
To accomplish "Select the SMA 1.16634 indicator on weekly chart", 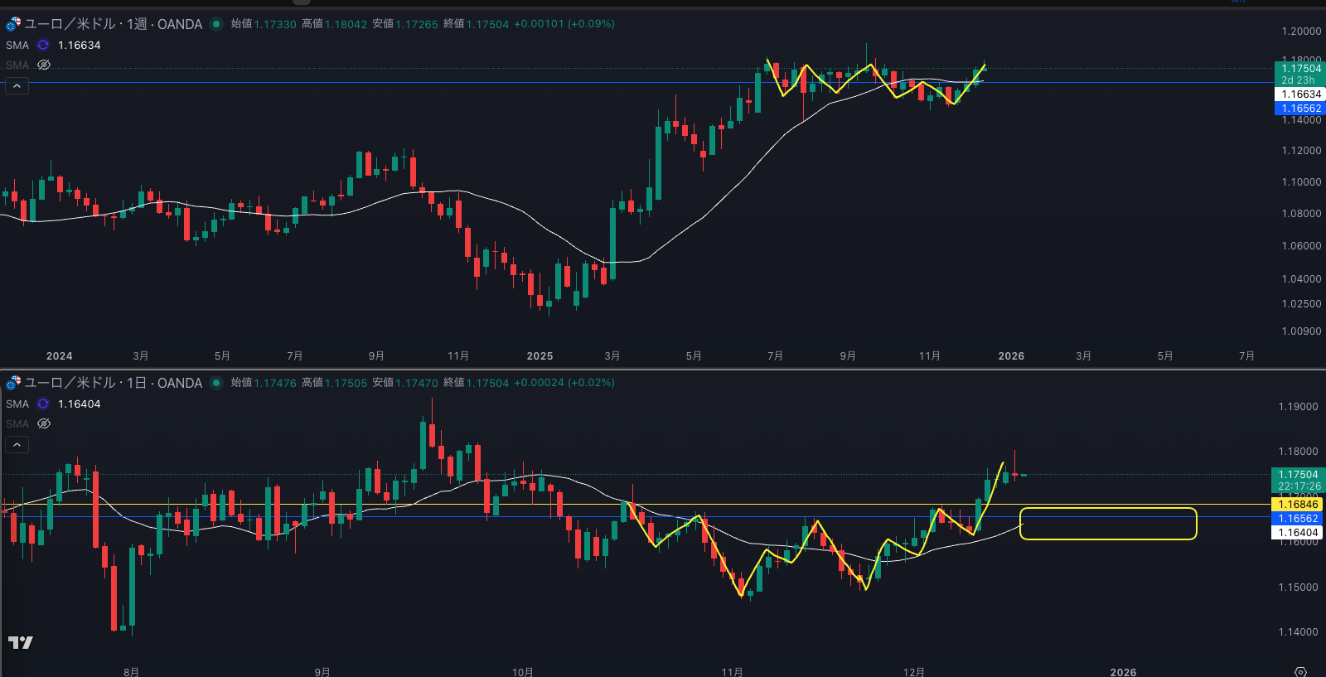I will [x=17, y=46].
